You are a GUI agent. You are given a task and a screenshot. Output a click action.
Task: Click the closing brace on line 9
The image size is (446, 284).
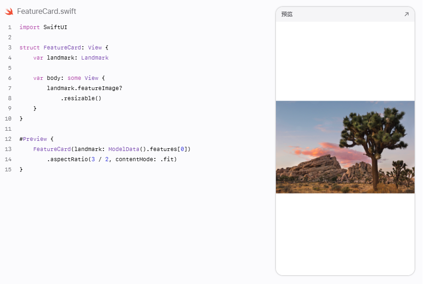pos(35,109)
